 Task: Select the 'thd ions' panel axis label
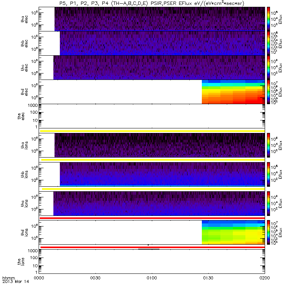24,233
